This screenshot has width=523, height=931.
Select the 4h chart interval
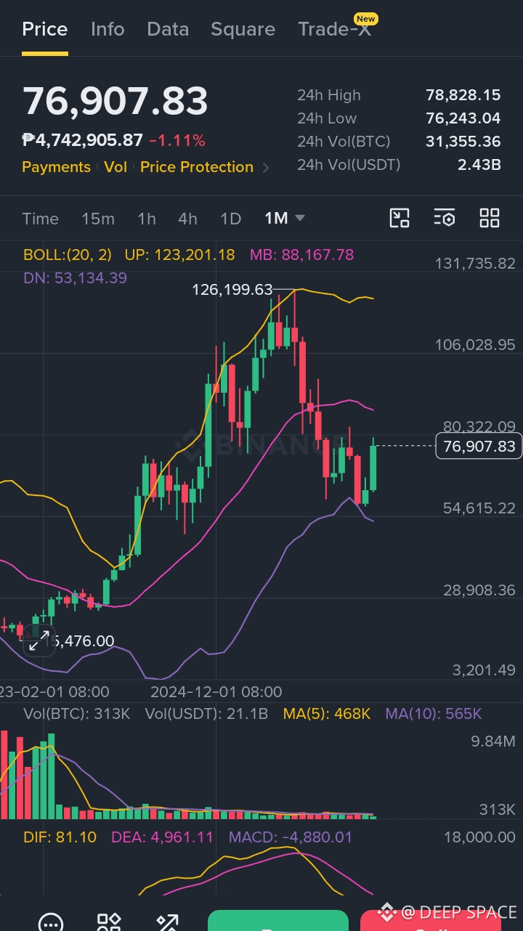(x=187, y=219)
